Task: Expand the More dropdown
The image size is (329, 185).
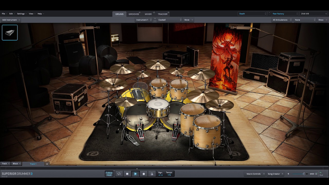Action: [188, 20]
